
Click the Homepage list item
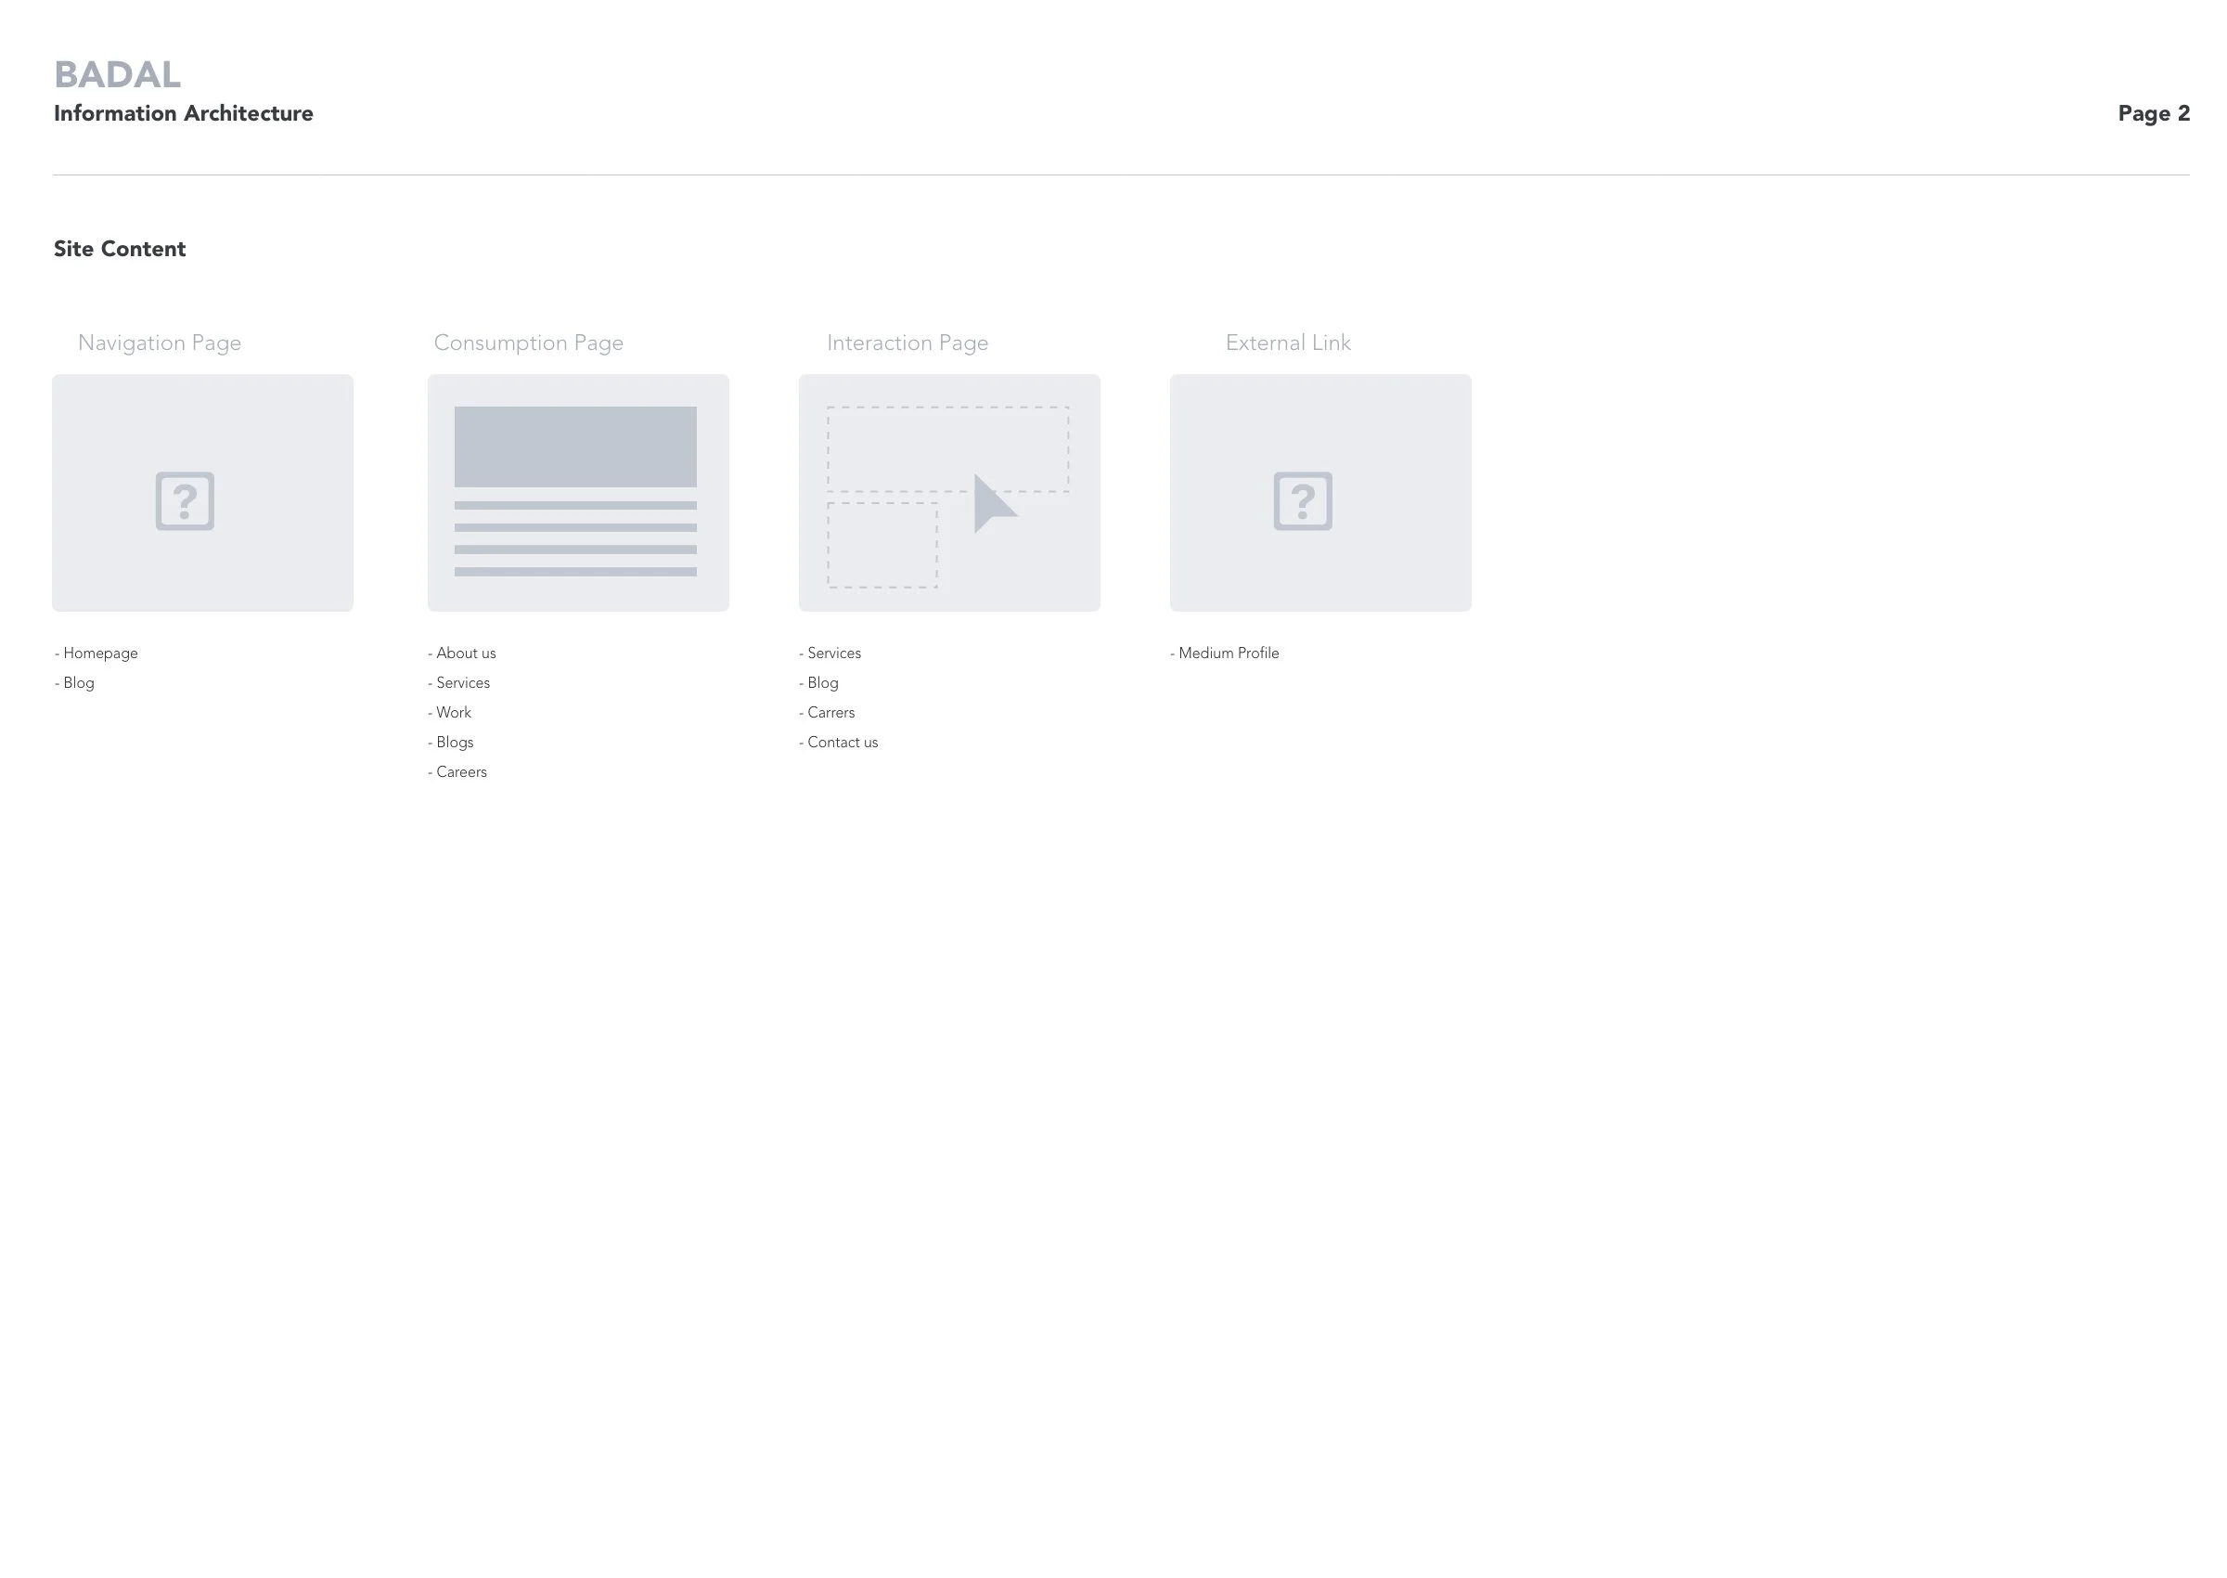[x=97, y=653]
